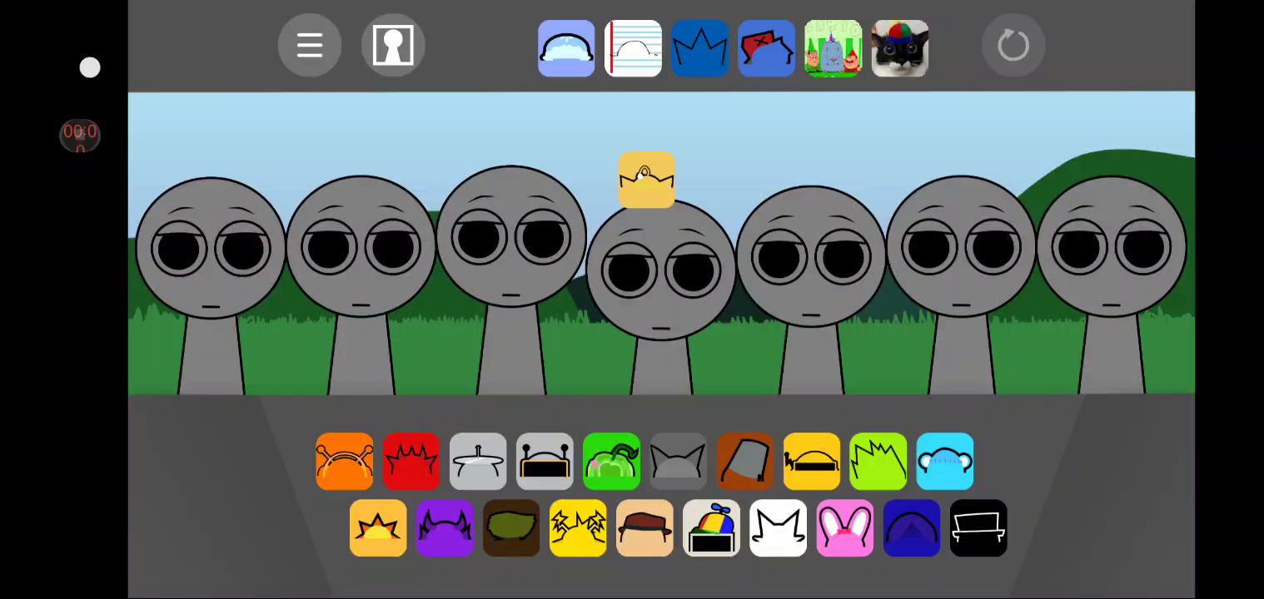This screenshot has width=1264, height=599.
Task: Choose the orange sun sound icon
Action: [x=378, y=528]
